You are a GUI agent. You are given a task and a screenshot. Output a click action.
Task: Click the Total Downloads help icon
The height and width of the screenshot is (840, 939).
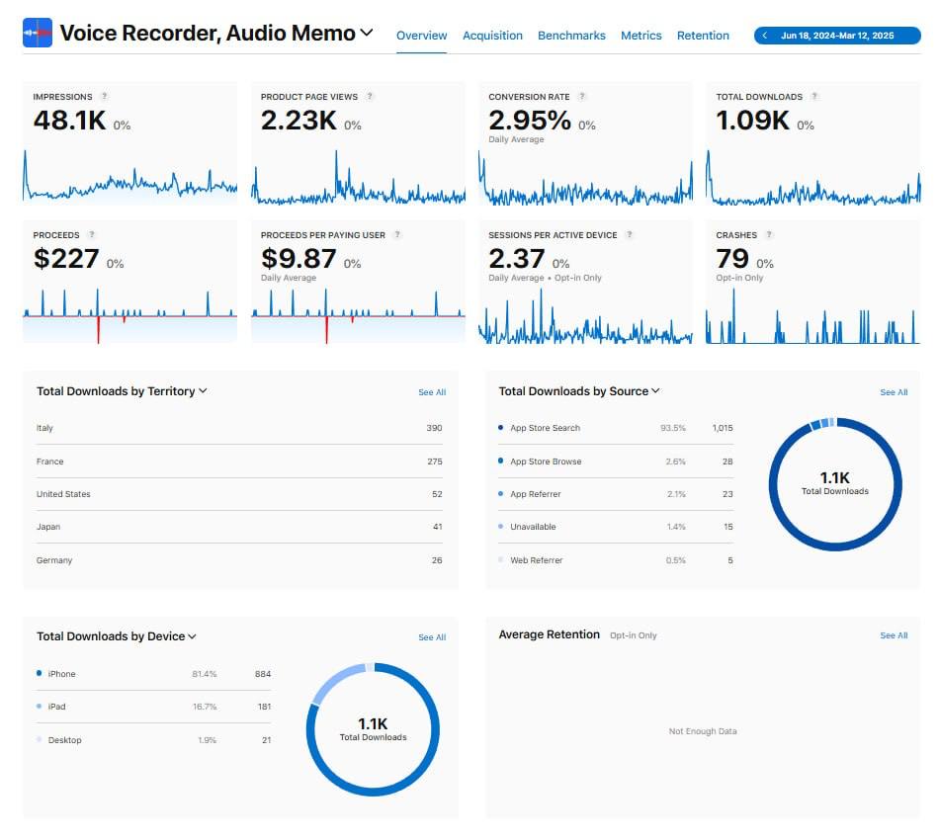(814, 97)
